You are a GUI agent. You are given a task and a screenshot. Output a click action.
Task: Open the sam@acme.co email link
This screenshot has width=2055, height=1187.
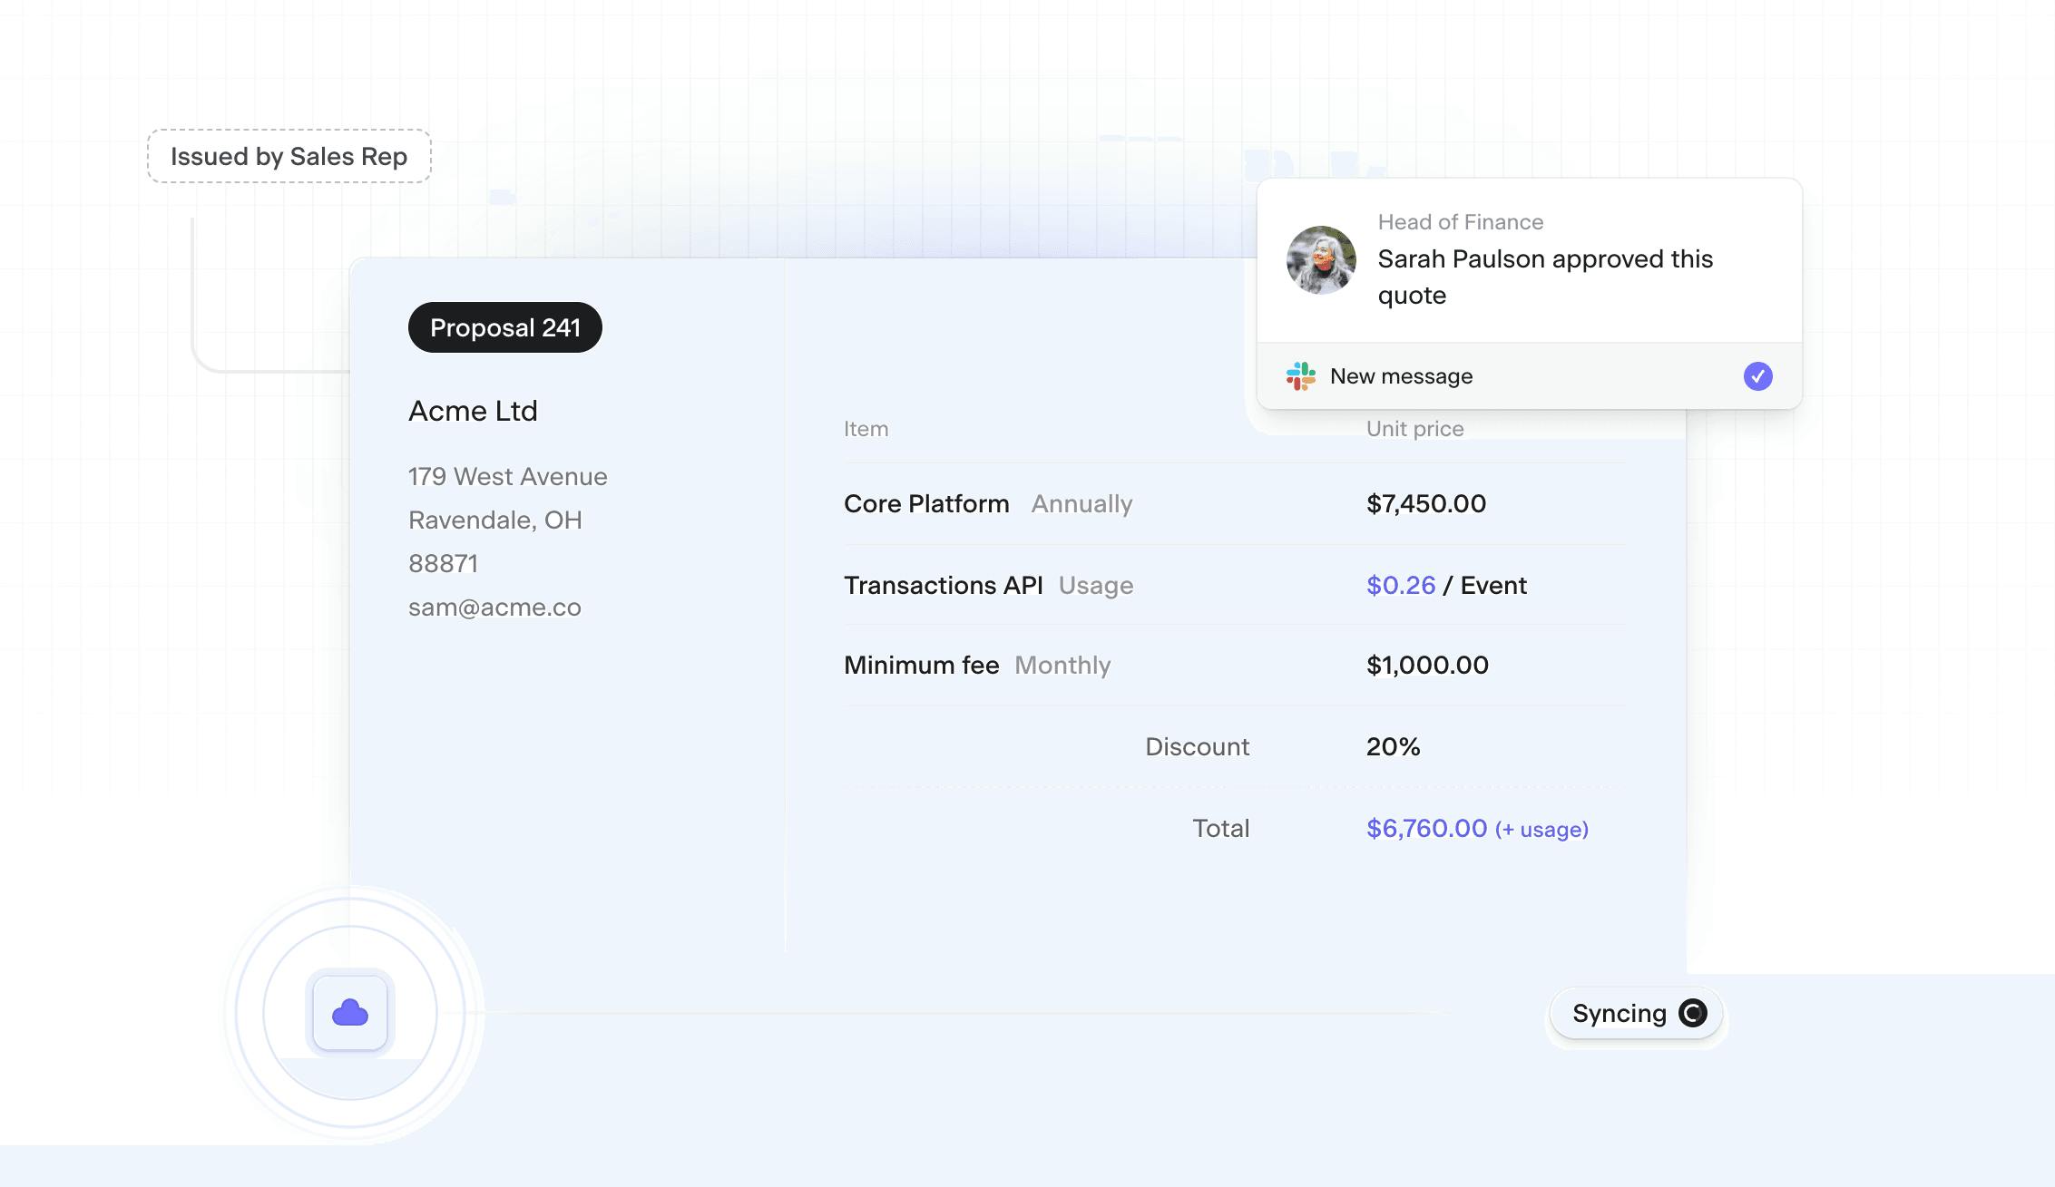[494, 607]
